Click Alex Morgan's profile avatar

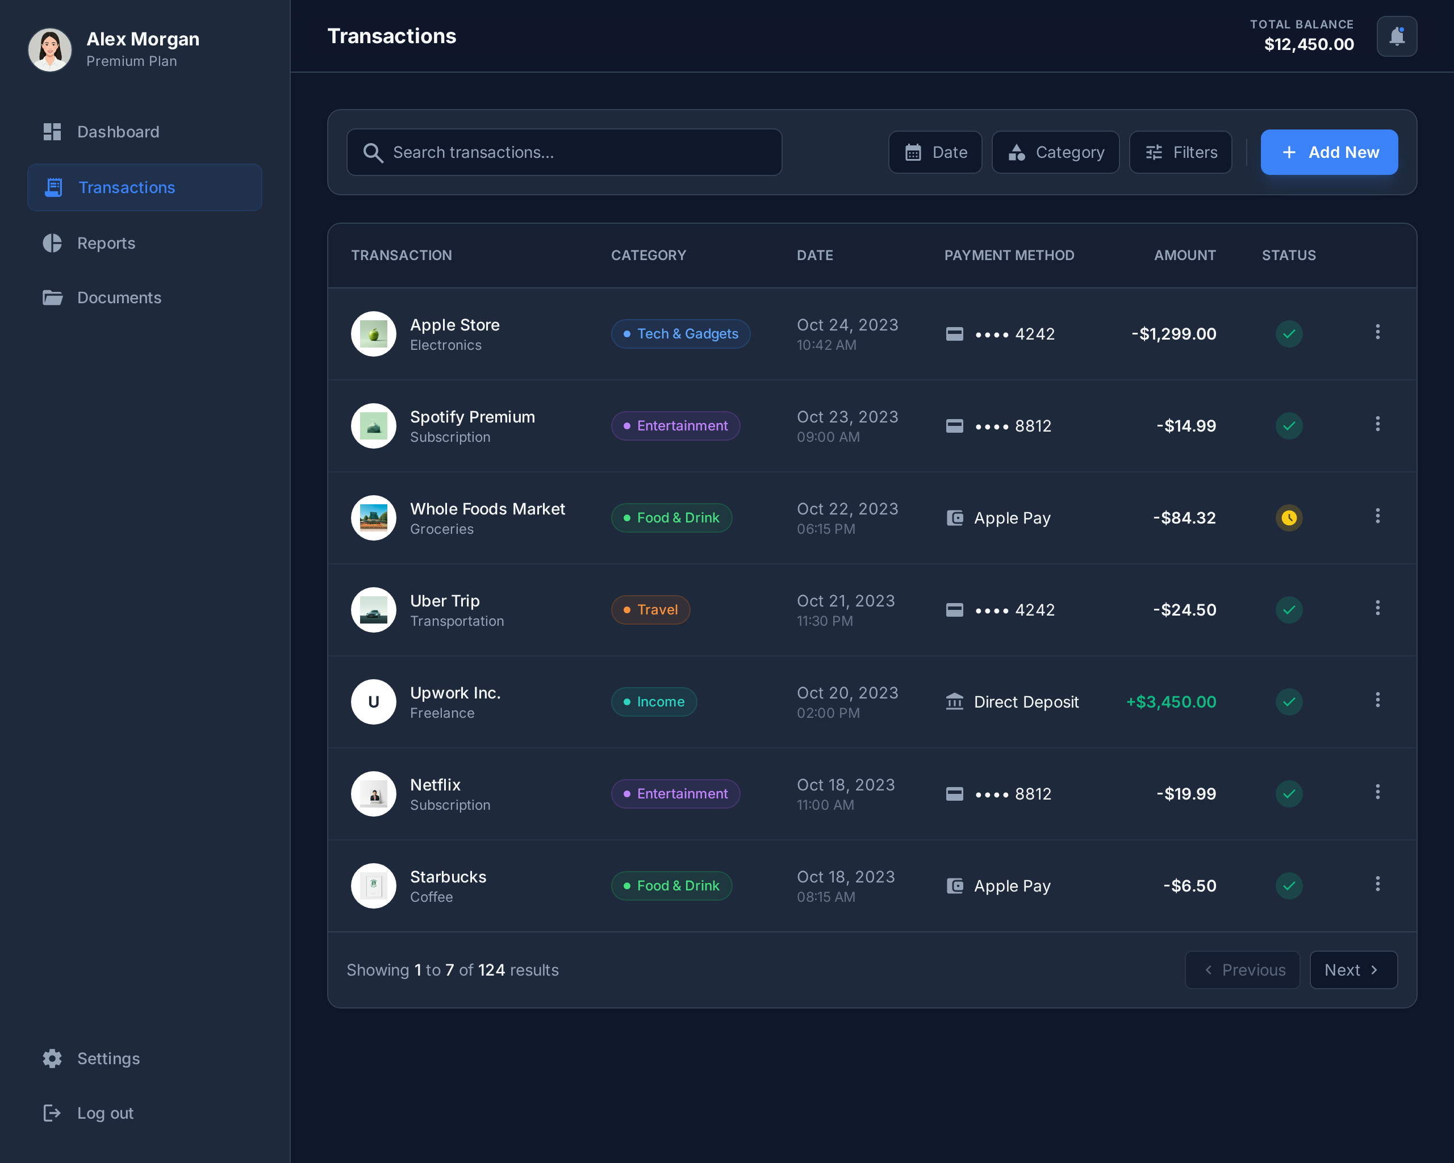50,49
